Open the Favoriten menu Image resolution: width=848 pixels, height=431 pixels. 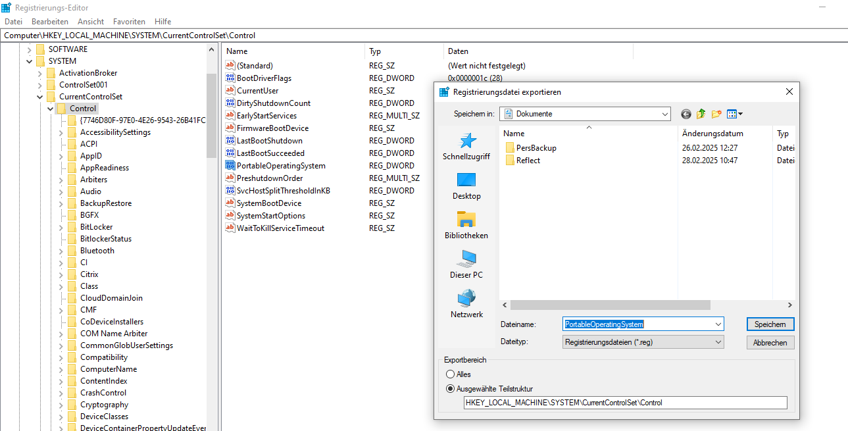[129, 22]
